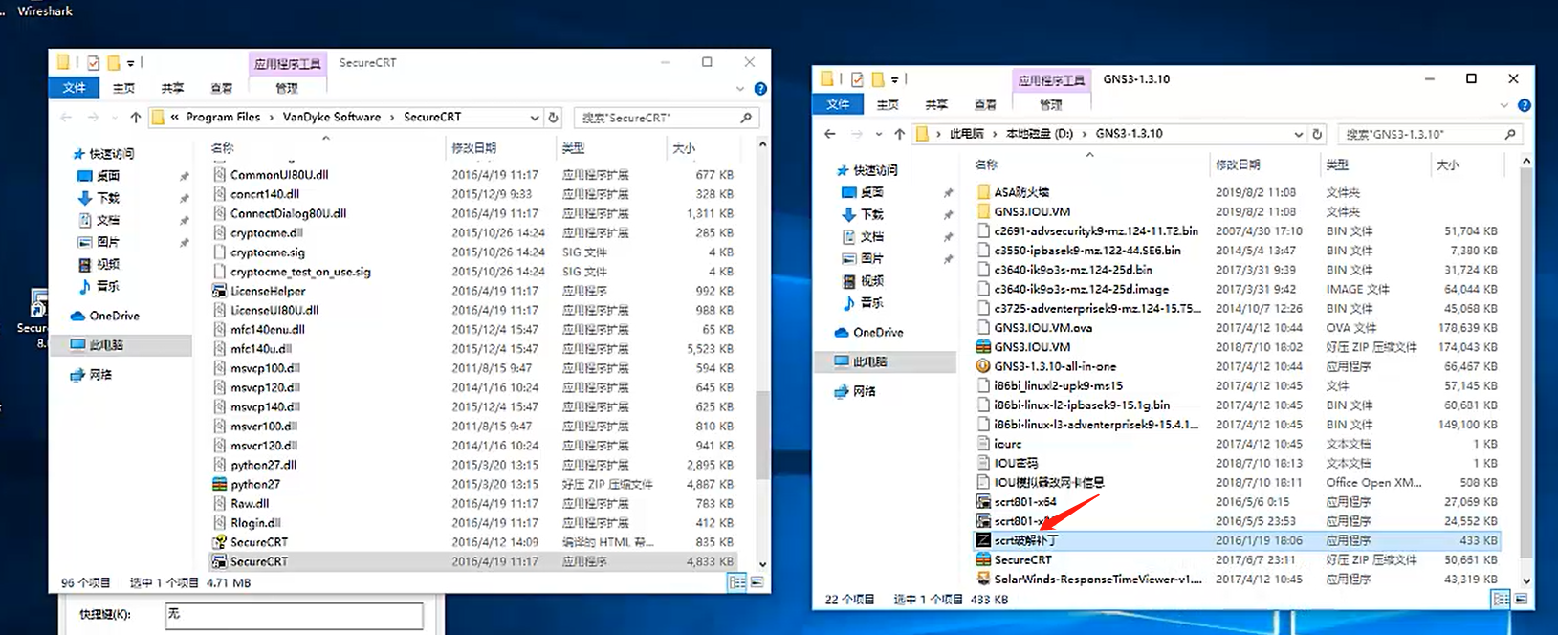
Task: Sort by 修改日期 column in GNS3-1.3.10 window
Action: (x=1238, y=164)
